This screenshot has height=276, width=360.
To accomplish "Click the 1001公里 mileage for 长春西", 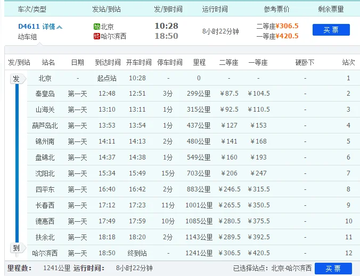I will point(199,205).
